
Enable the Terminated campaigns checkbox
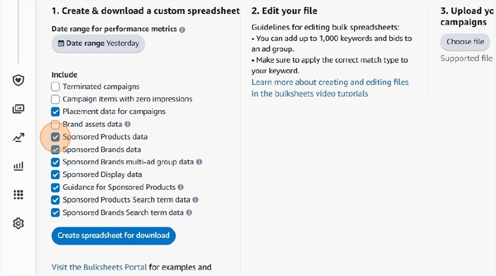[56, 86]
